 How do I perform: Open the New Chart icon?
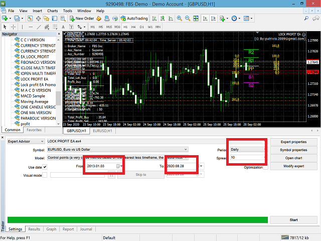click(5, 19)
